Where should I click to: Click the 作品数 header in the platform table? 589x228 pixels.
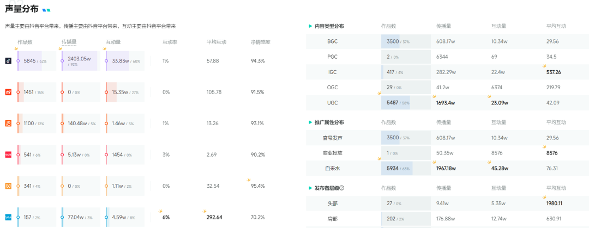pyautogui.click(x=25, y=42)
